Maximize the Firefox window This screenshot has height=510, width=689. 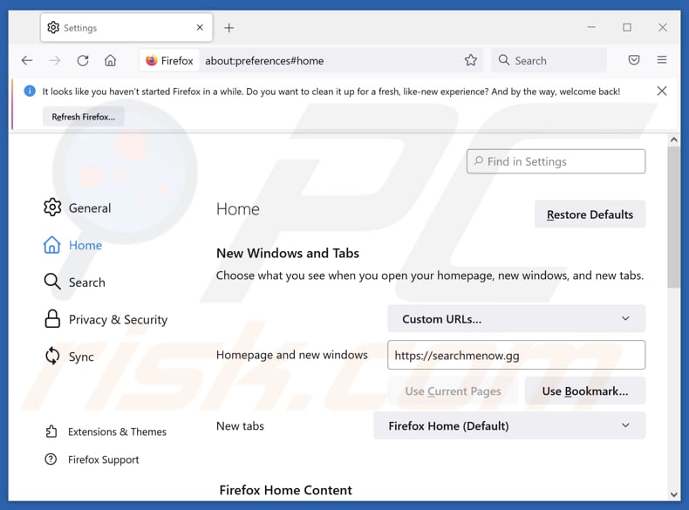pyautogui.click(x=627, y=27)
